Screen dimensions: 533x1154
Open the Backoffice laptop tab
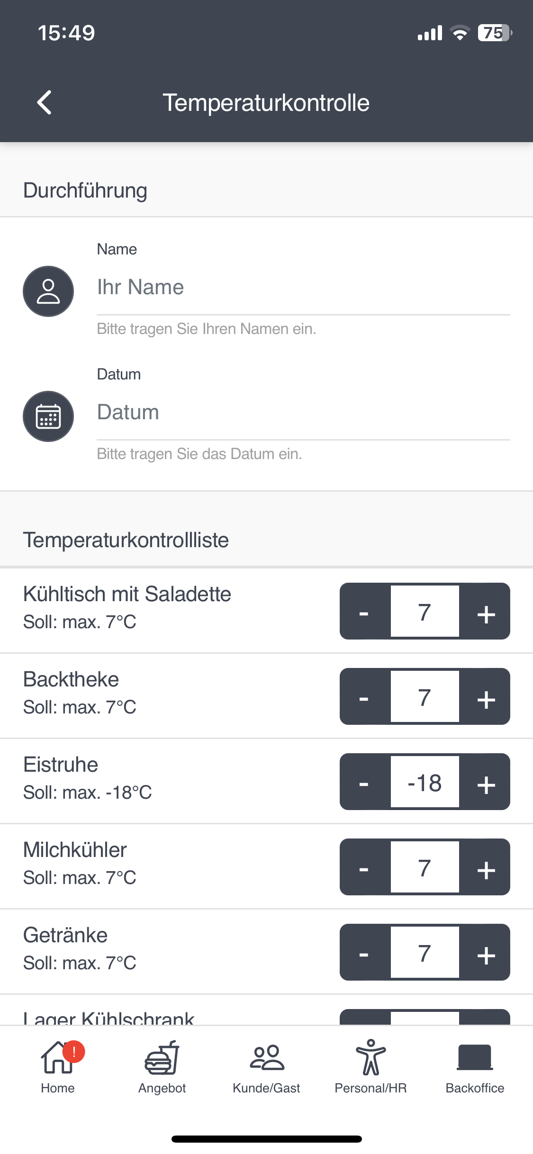pos(475,1065)
